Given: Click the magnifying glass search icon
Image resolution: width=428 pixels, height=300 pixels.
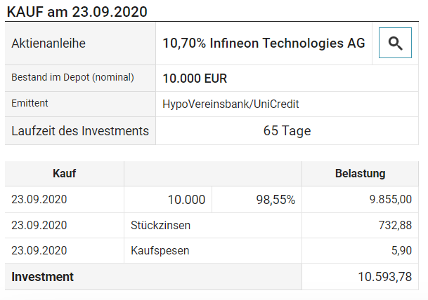Looking at the screenshot, I should tap(395, 43).
